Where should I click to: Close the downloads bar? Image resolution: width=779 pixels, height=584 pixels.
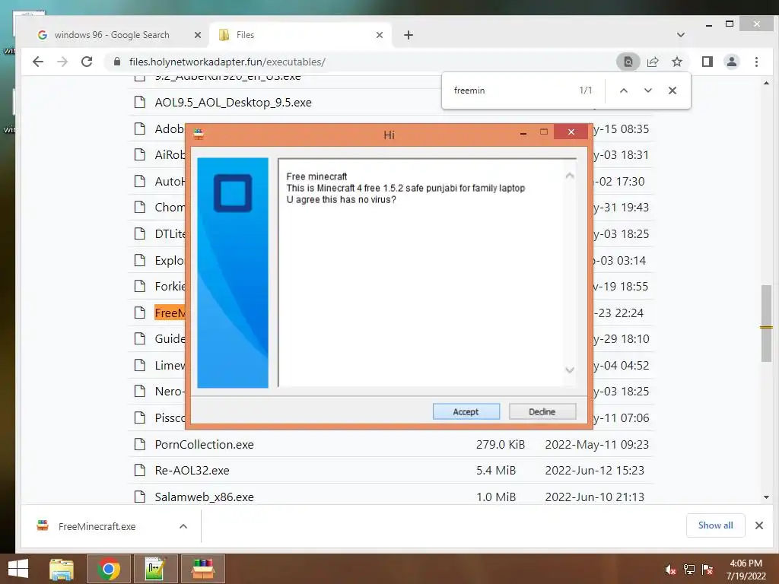point(759,525)
